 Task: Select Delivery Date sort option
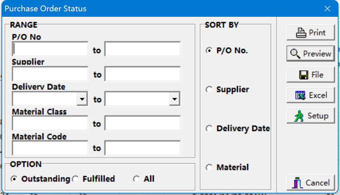[x=209, y=128]
